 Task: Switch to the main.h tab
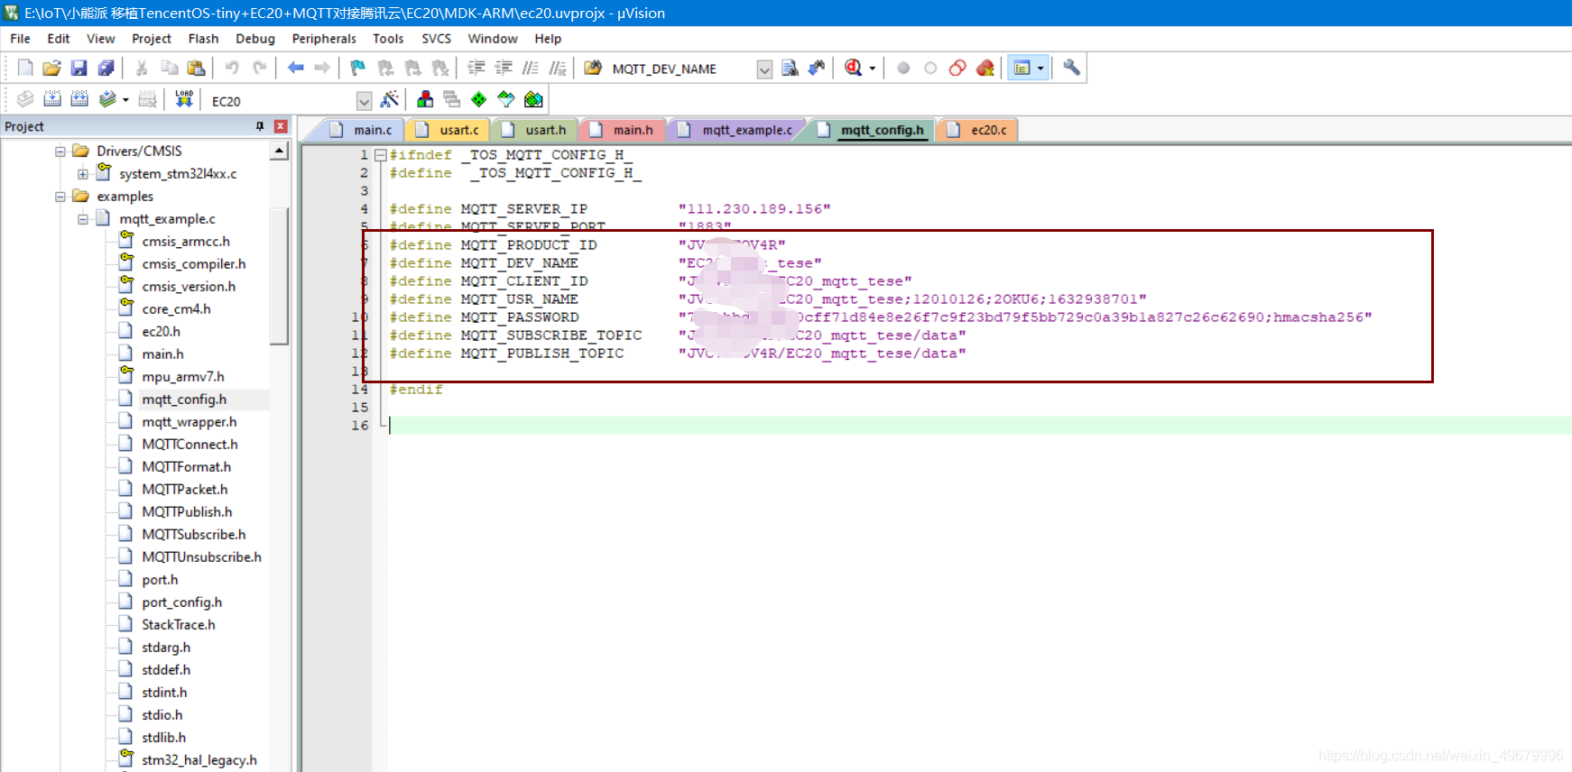(623, 130)
